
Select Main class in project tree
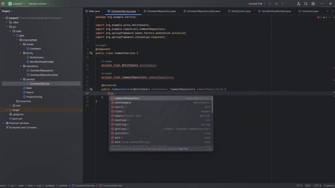pyautogui.click(x=27, y=88)
